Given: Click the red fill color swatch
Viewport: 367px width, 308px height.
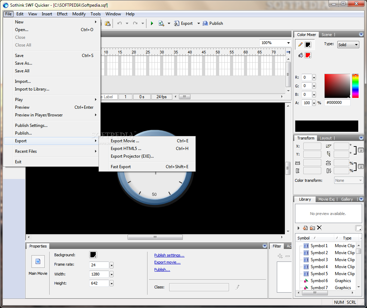Looking at the screenshot, I should pos(308,55).
